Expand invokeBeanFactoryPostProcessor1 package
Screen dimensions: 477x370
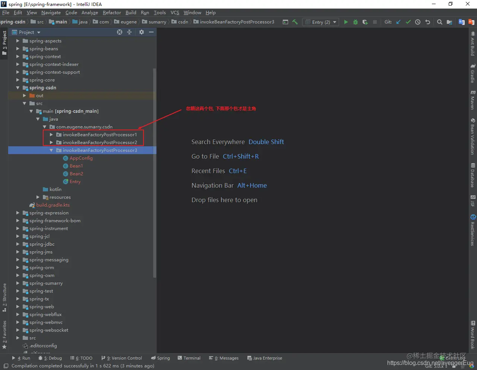(51, 135)
